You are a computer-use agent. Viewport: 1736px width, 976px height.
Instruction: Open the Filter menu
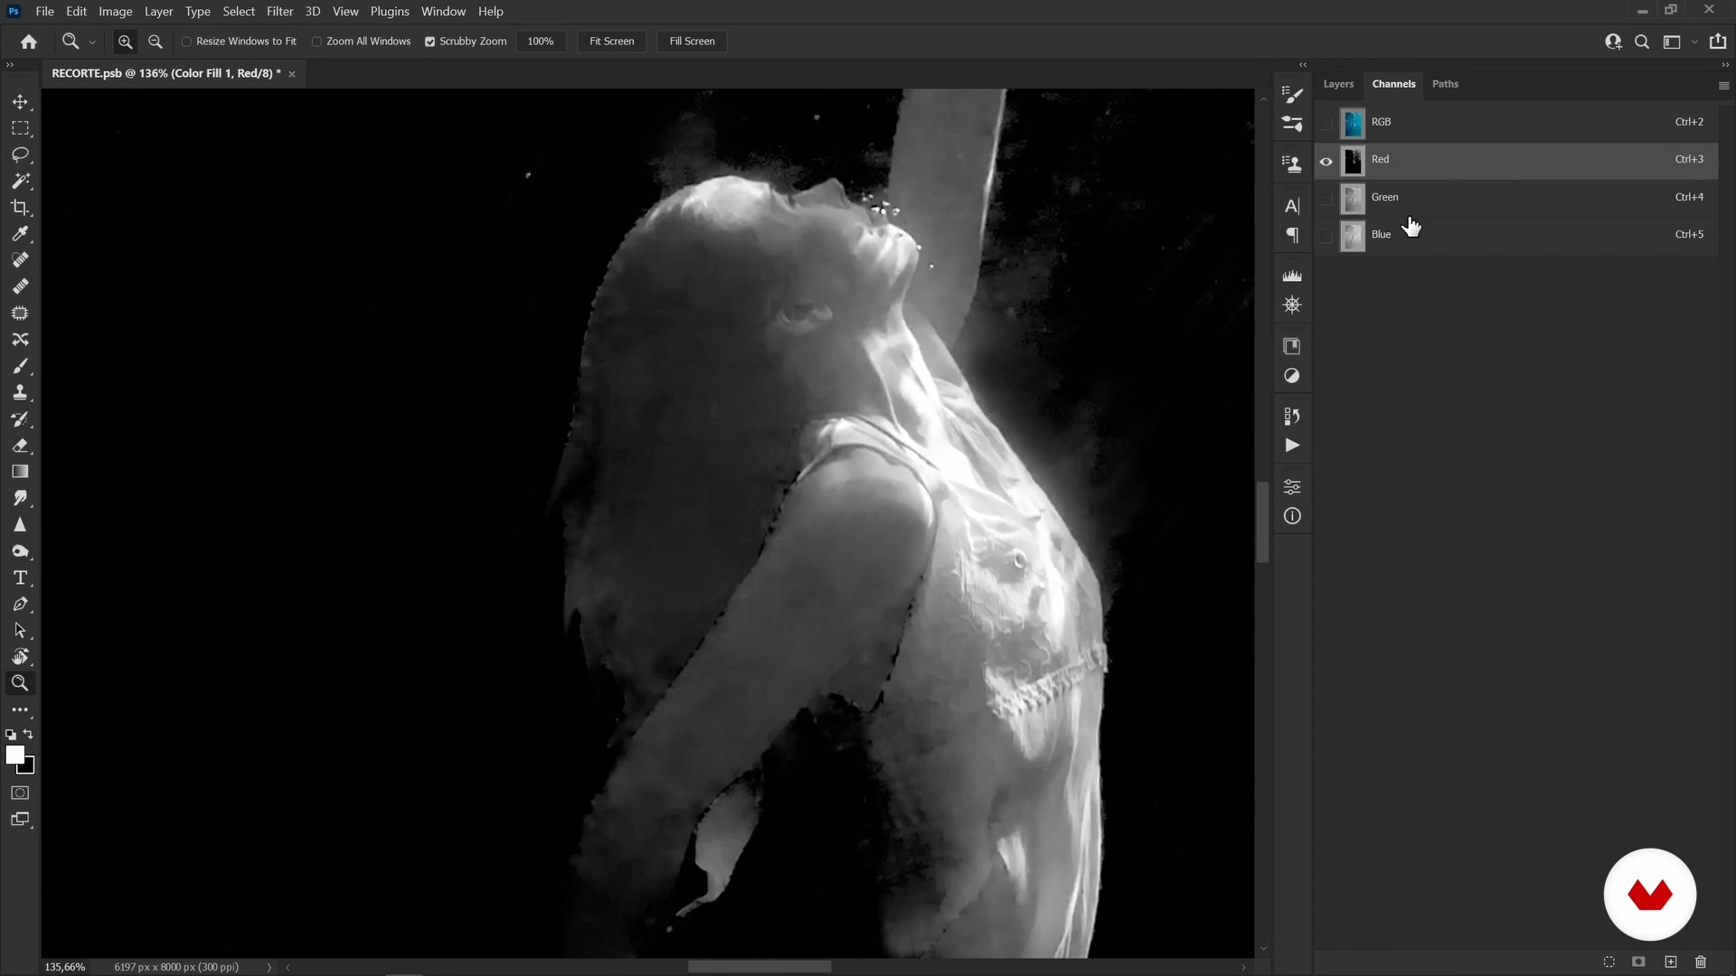279,12
